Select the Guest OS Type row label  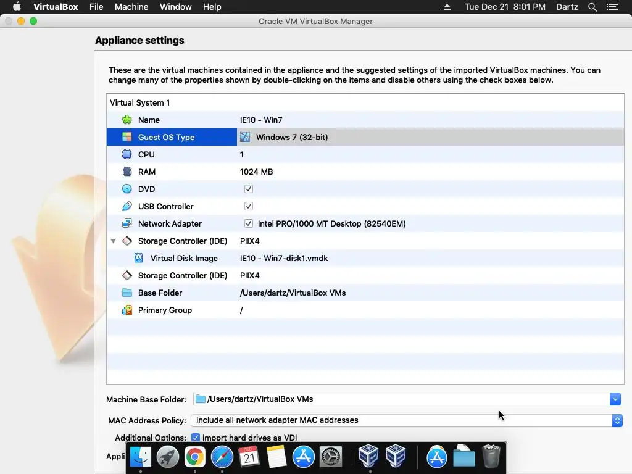(166, 137)
